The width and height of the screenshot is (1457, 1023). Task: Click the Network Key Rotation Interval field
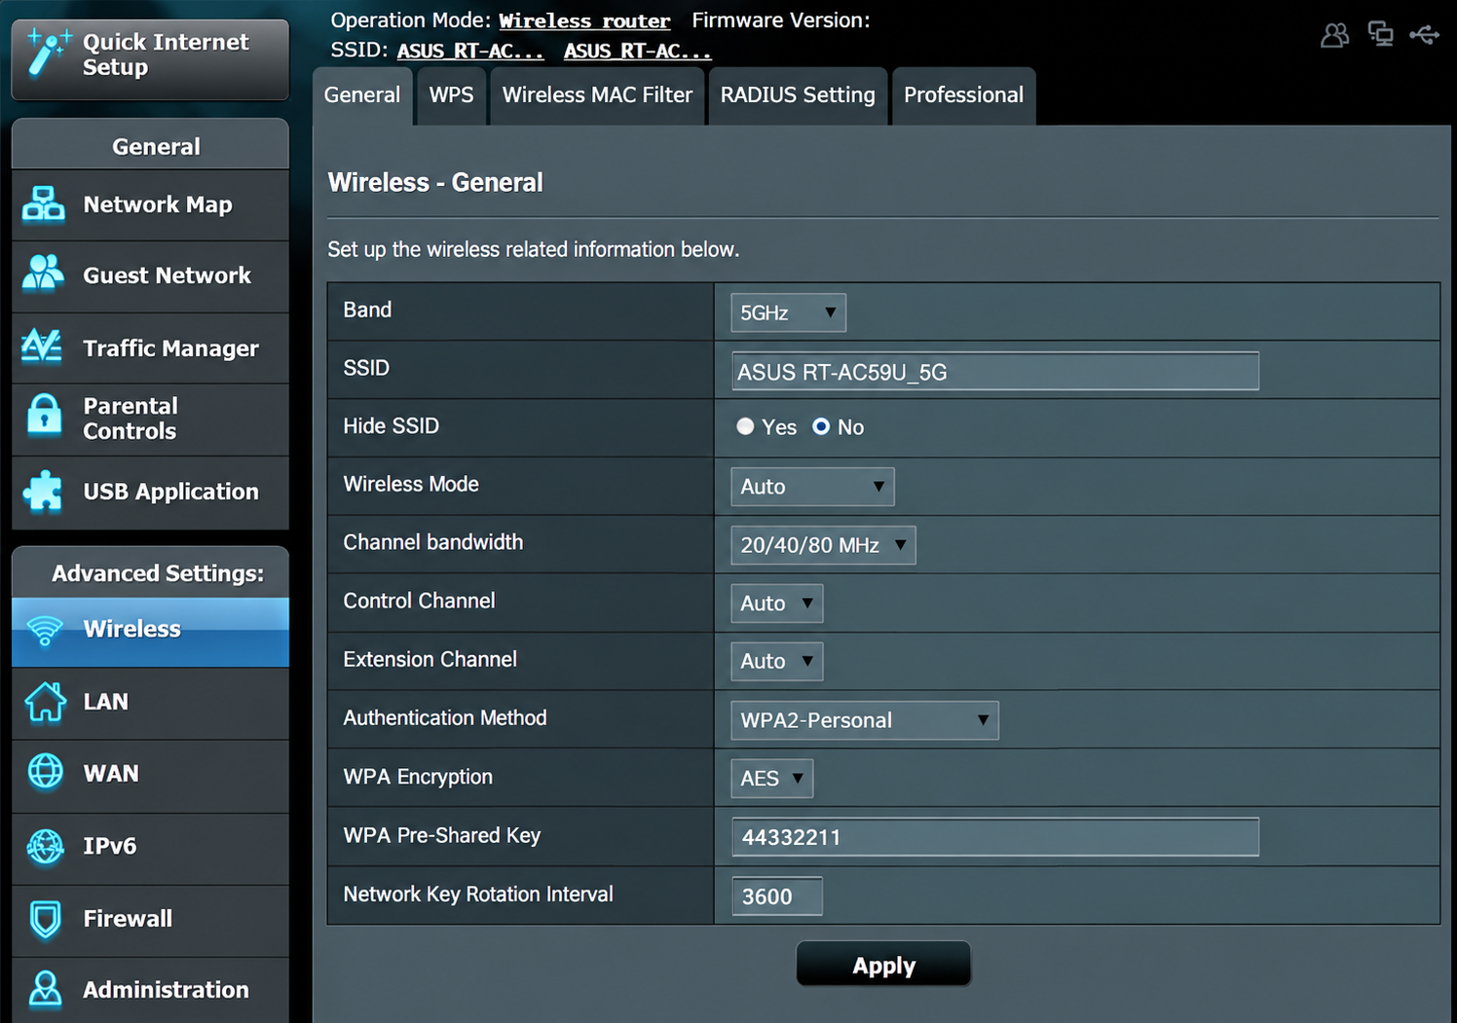(776, 896)
